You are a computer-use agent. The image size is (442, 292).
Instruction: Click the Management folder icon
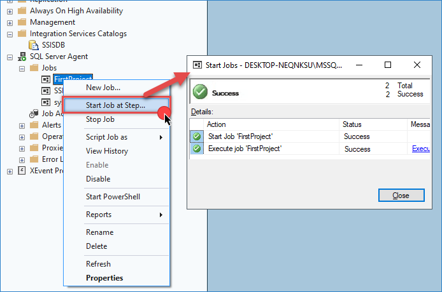pos(22,22)
